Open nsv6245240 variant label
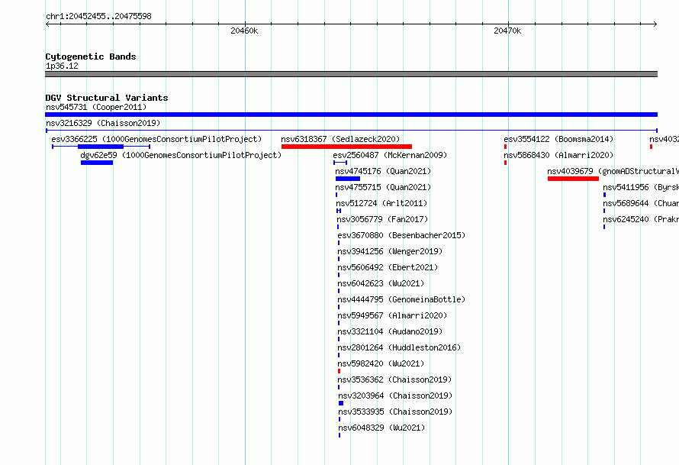Screen dimensions: 679x465 [x=641, y=219]
